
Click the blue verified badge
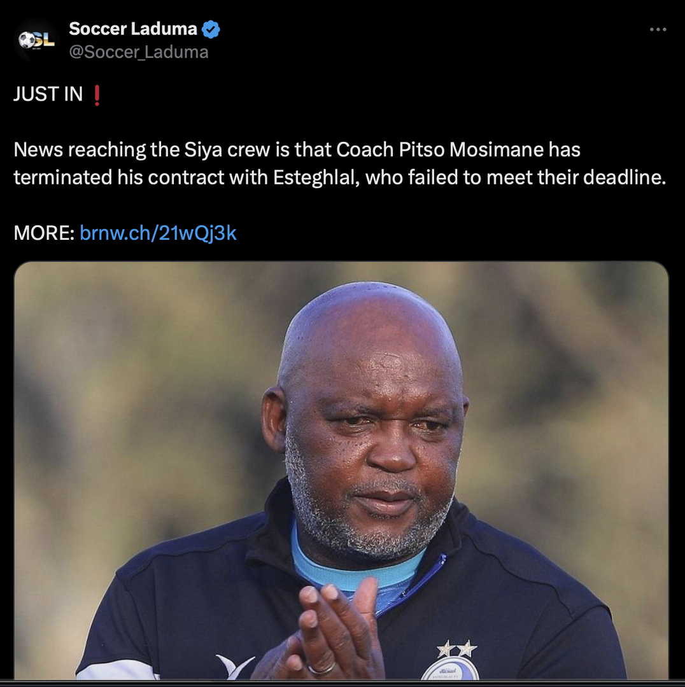pyautogui.click(x=211, y=29)
